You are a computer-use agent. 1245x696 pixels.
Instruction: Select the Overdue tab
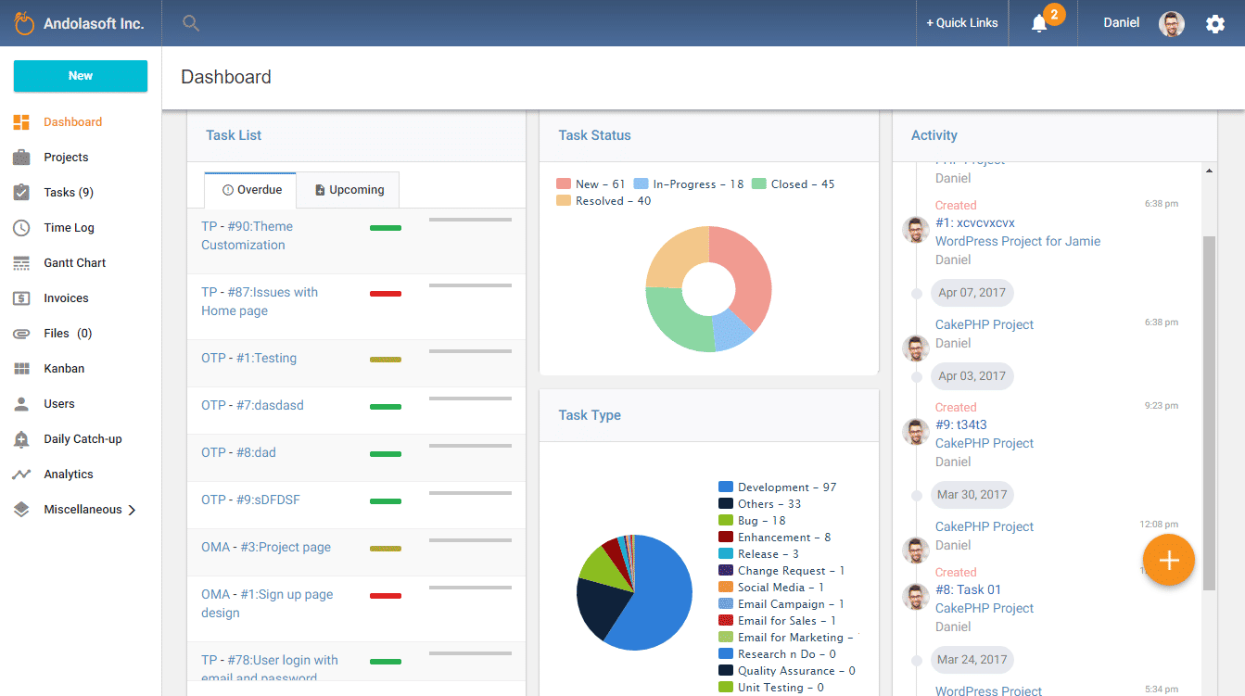coord(250,190)
